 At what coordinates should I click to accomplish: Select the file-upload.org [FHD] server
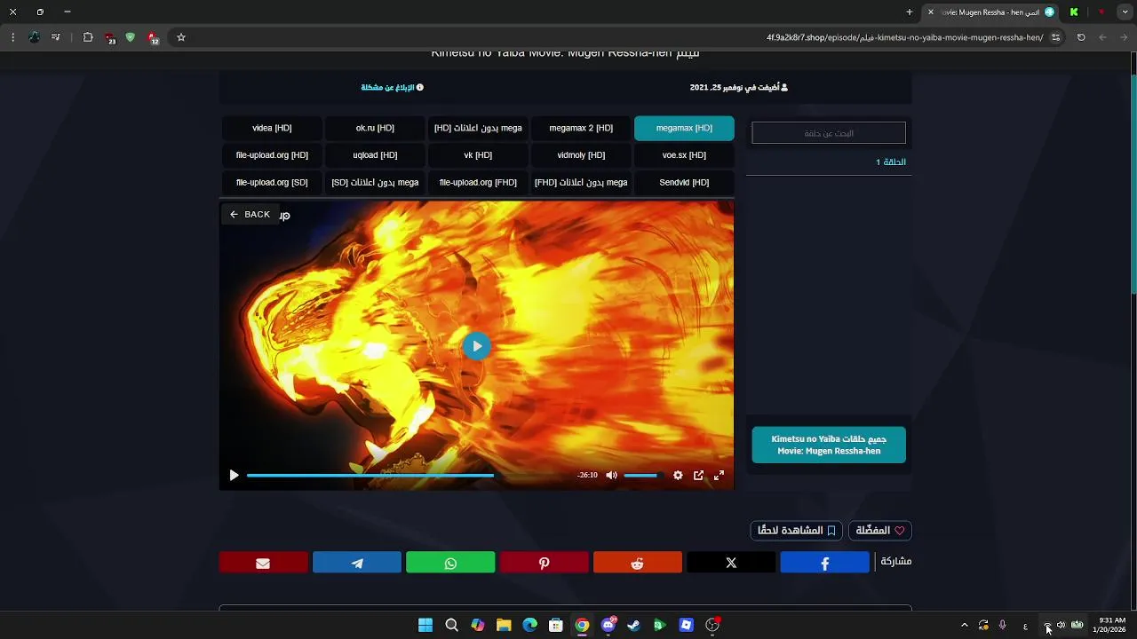478,183
